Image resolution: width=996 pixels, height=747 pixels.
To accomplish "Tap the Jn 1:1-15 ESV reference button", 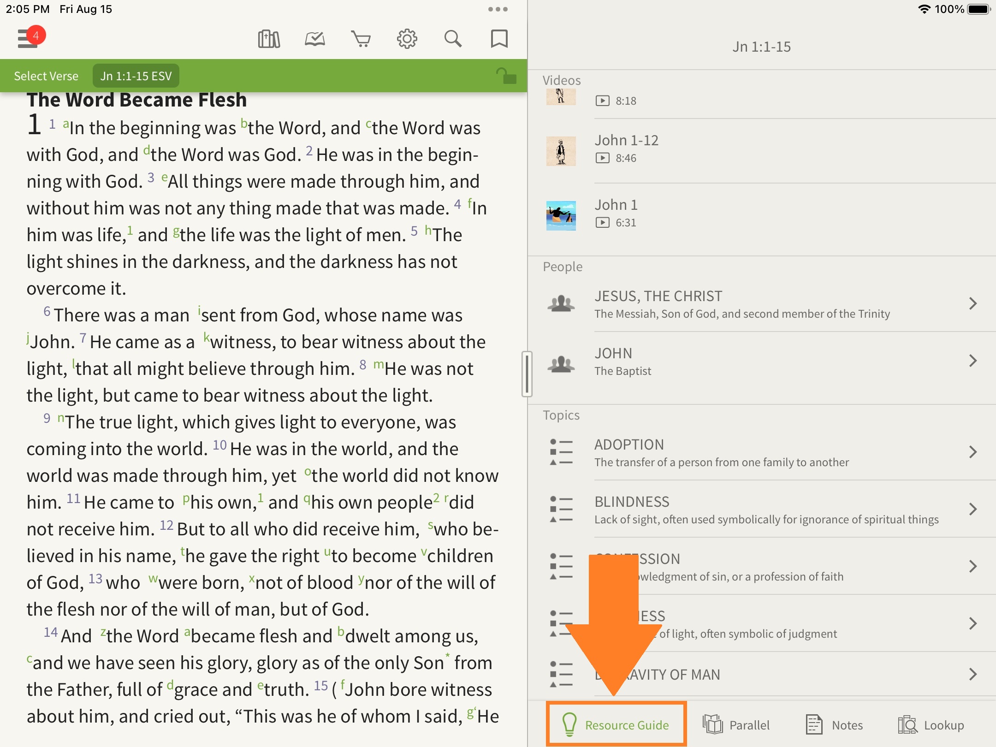I will (x=136, y=76).
